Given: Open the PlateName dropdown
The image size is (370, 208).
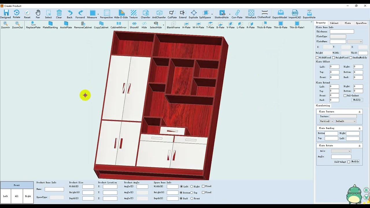Looking at the screenshot, I should (355, 42).
